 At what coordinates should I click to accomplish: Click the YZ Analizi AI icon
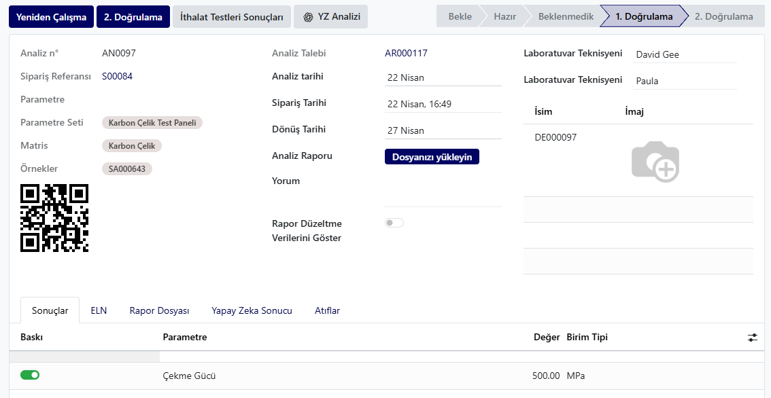(308, 17)
